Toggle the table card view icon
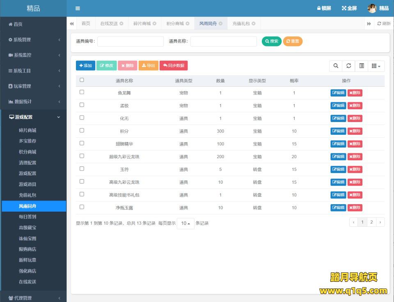The image size is (394, 302). click(x=361, y=66)
